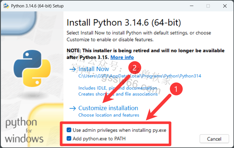Viewport: 234px width, 148px height.
Task: Click the Install Now arrow icon
Action: click(x=73, y=69)
